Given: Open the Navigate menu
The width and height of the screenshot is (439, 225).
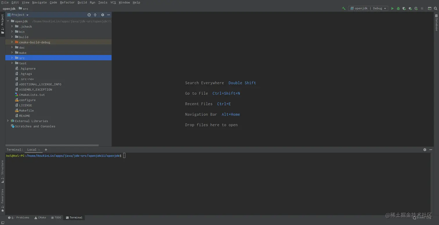Looking at the screenshot, I should (39, 2).
